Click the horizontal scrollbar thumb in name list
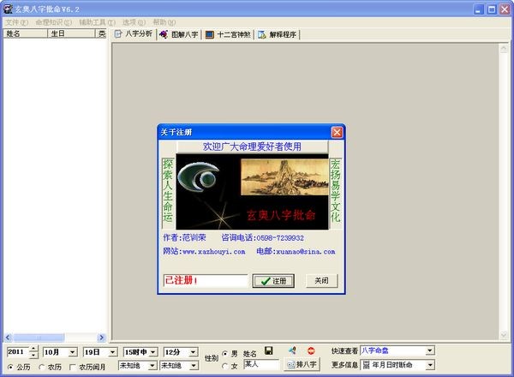 (39, 338)
